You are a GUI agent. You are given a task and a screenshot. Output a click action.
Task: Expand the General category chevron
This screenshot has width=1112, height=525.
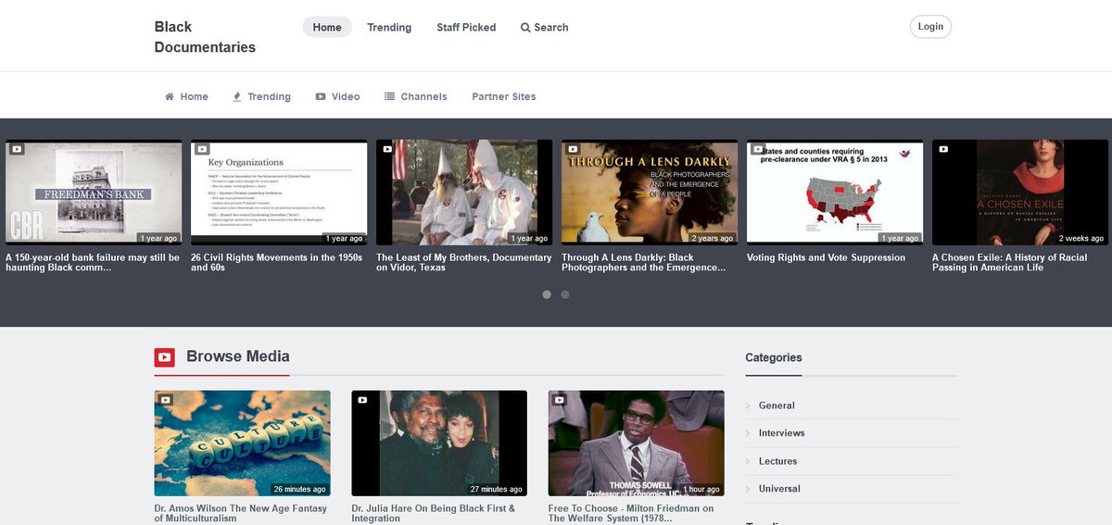click(748, 406)
